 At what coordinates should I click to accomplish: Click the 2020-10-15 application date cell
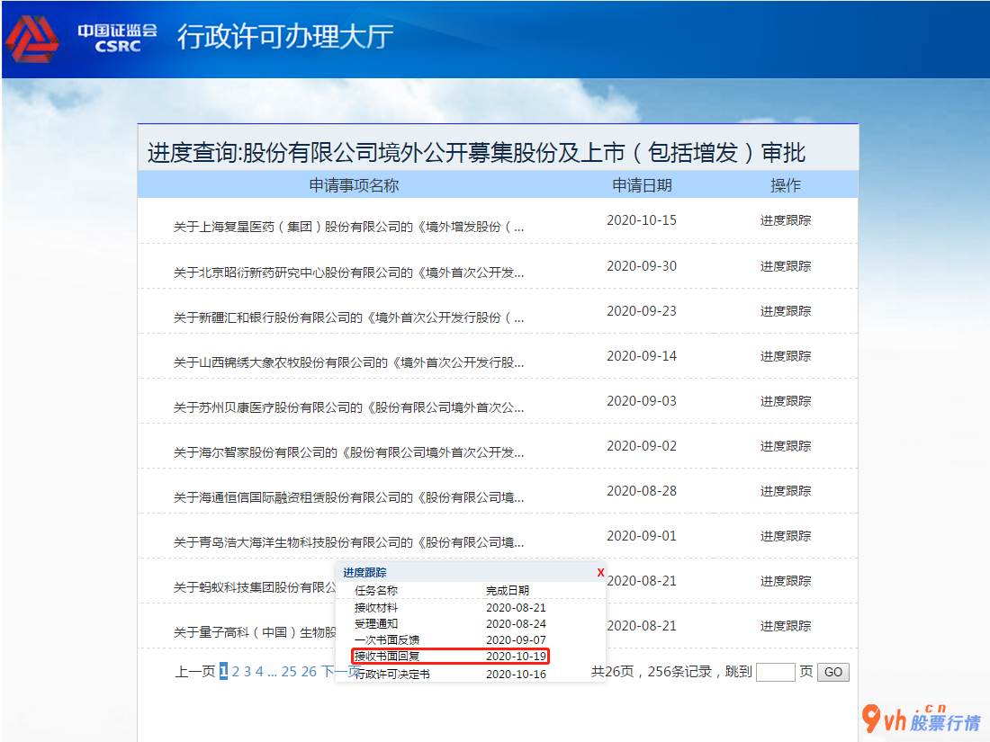[x=642, y=220]
